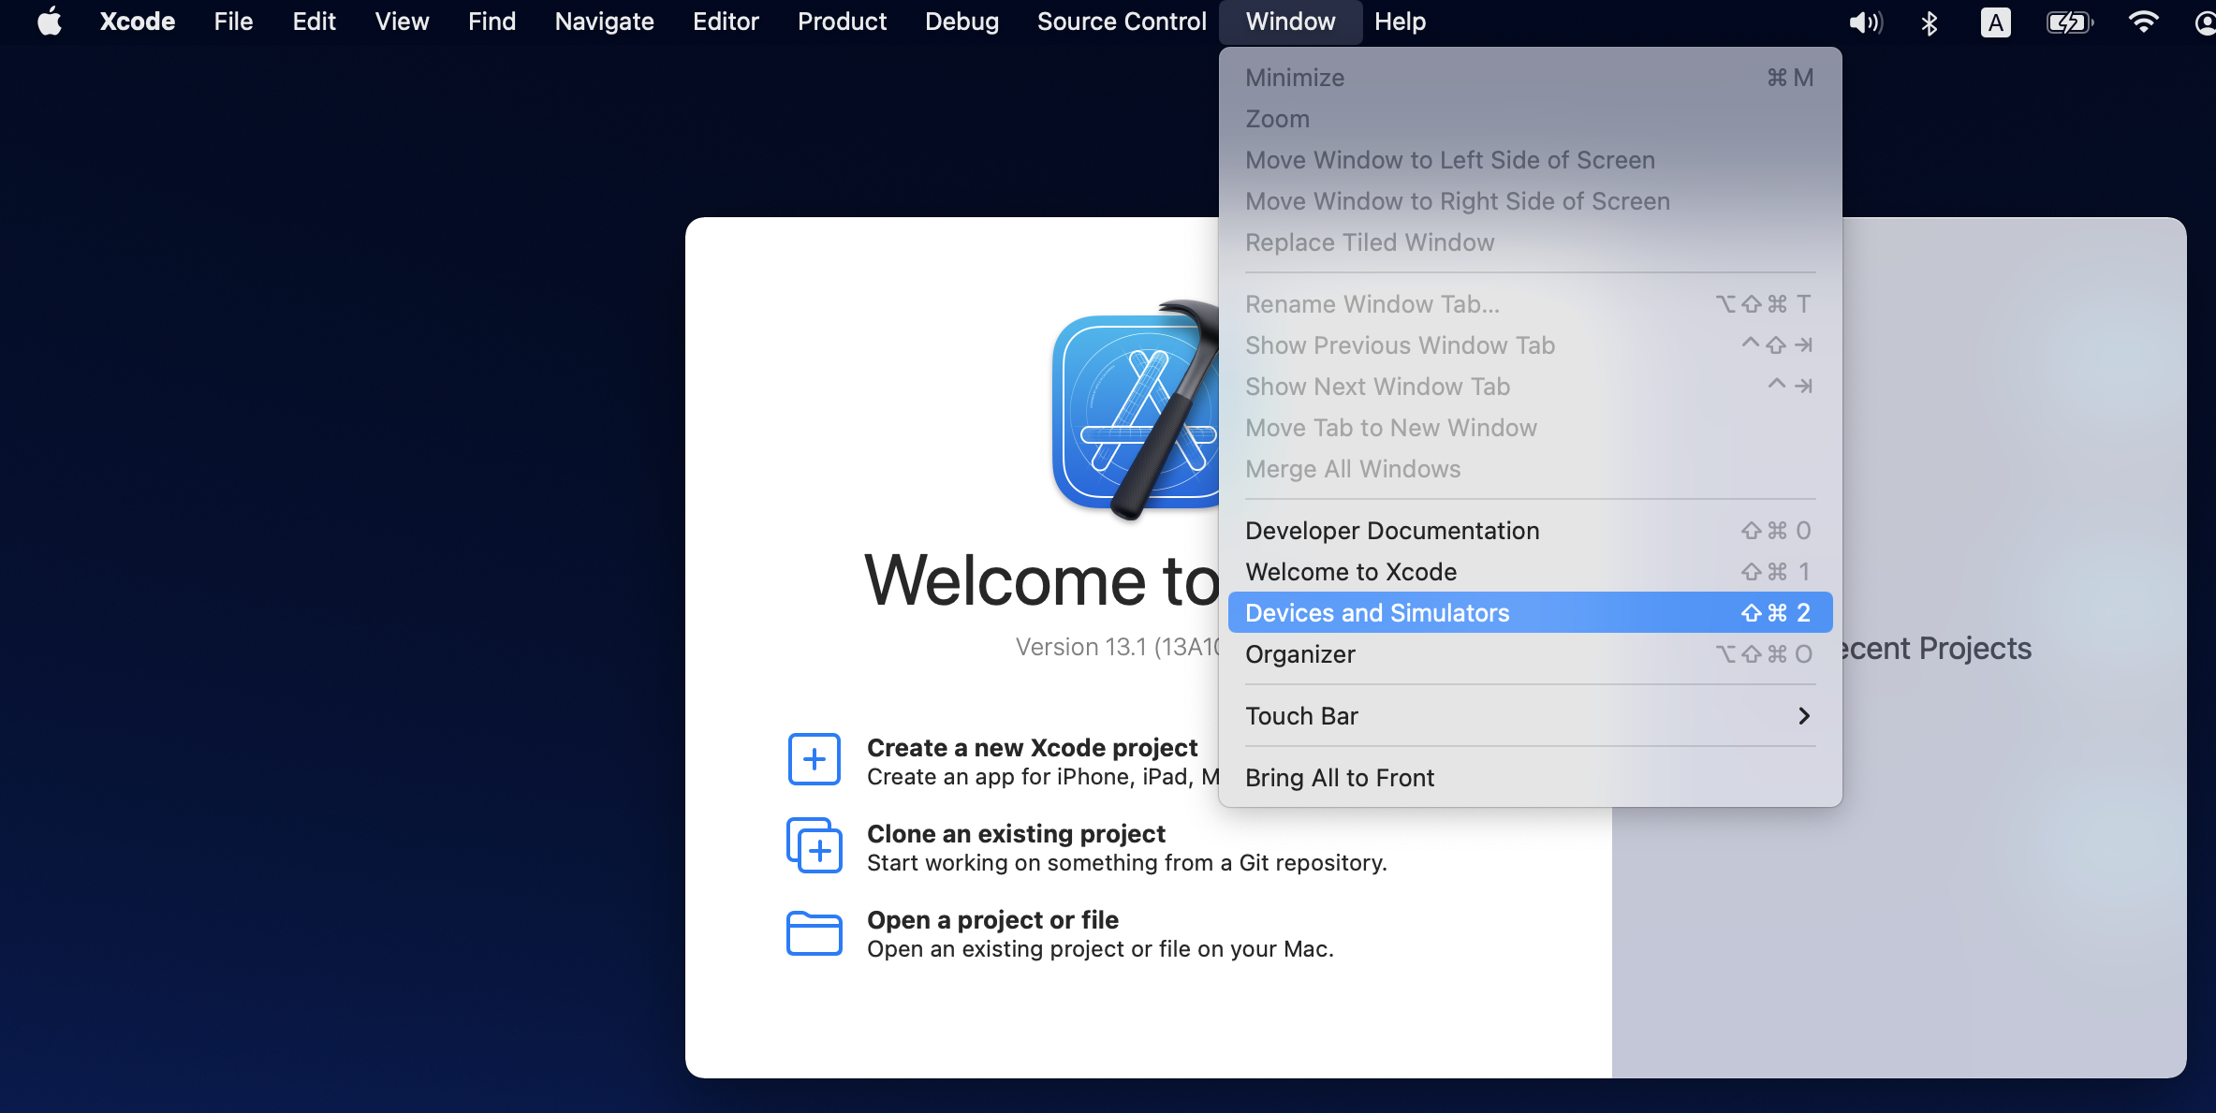Select Welcome to Xcode menu item
The image size is (2216, 1113).
coord(1350,572)
